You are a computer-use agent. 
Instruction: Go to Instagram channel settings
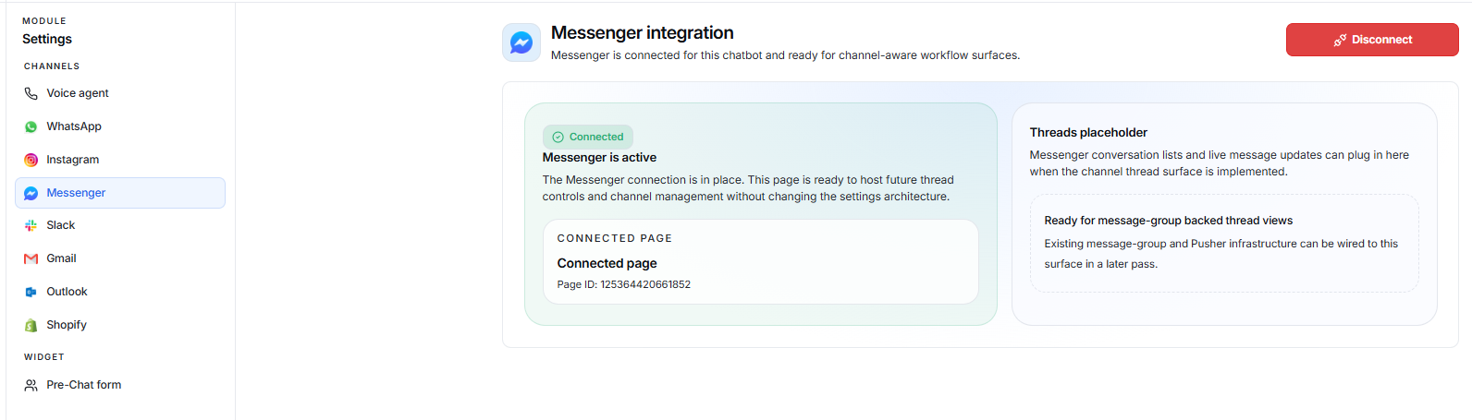tap(120, 160)
